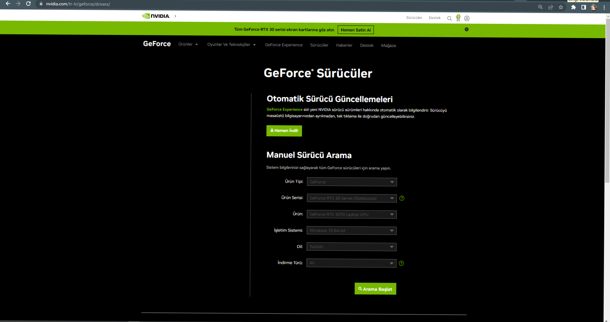Bookmark this page with the star icon
The height and width of the screenshot is (322, 610).
(561, 7)
